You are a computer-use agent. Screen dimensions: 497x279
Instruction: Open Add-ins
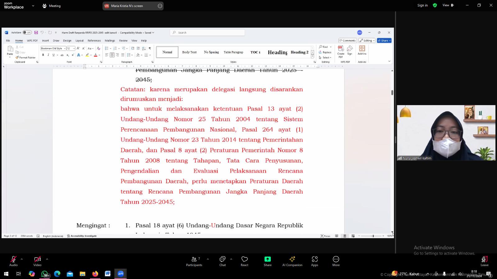[362, 50]
